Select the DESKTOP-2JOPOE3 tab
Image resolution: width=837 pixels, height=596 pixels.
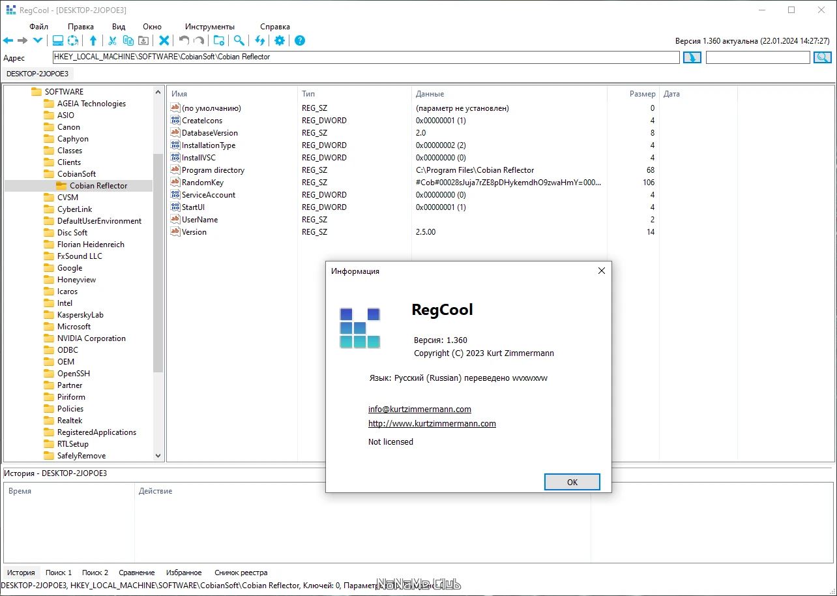[37, 74]
